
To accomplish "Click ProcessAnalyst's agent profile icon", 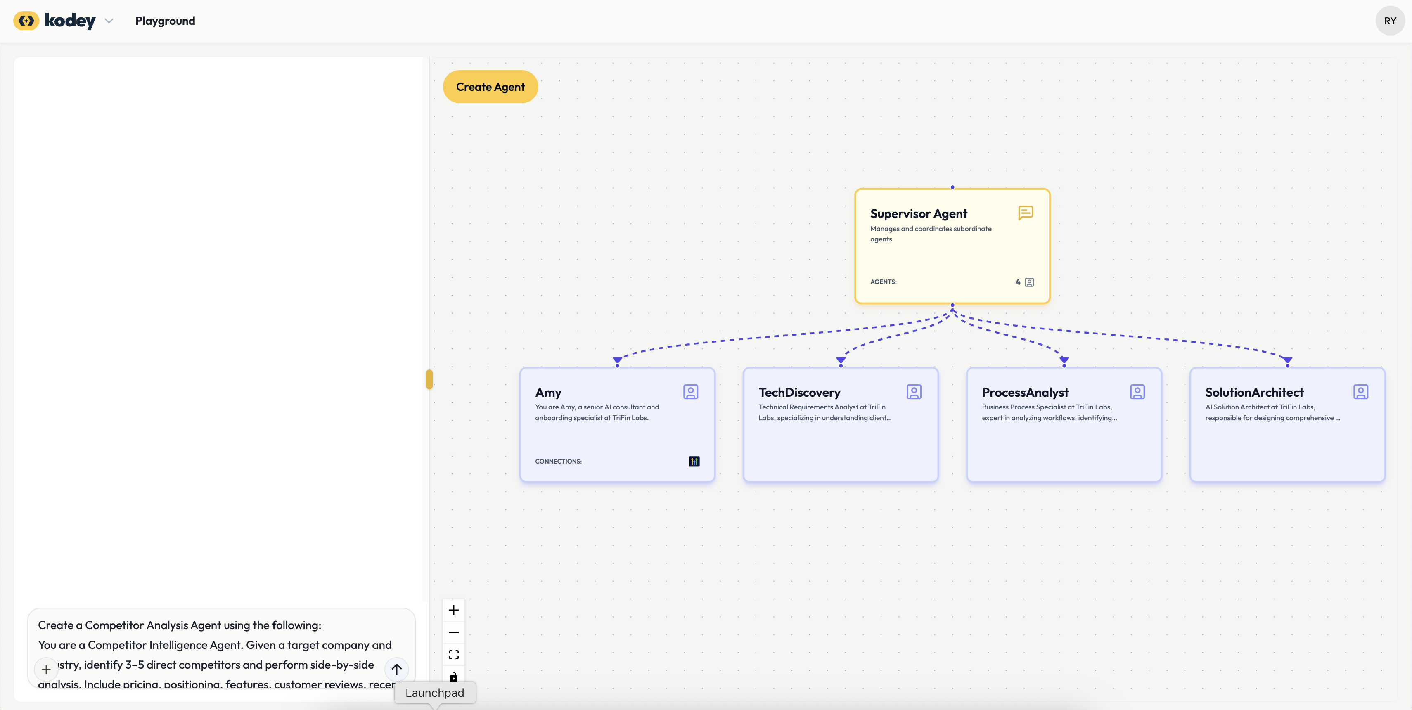I will pyautogui.click(x=1137, y=392).
